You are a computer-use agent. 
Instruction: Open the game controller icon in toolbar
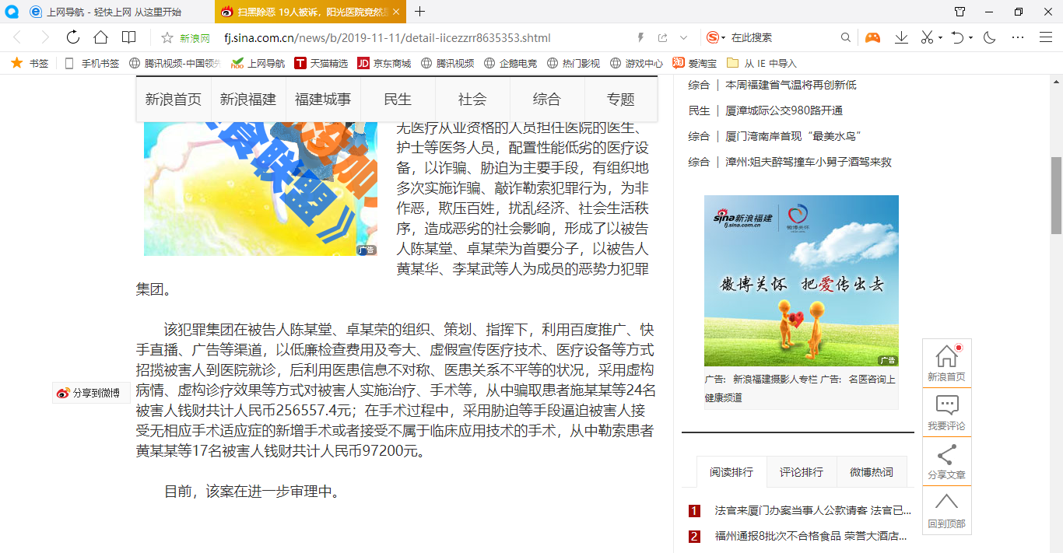click(x=872, y=37)
